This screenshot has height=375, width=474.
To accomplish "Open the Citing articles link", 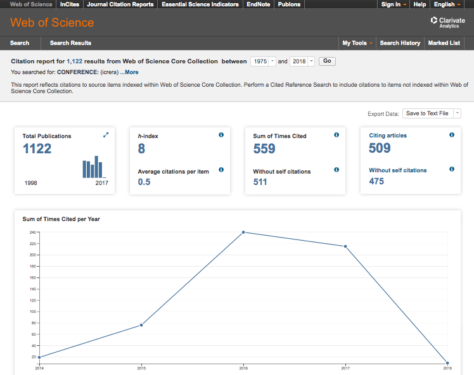I will pos(388,136).
